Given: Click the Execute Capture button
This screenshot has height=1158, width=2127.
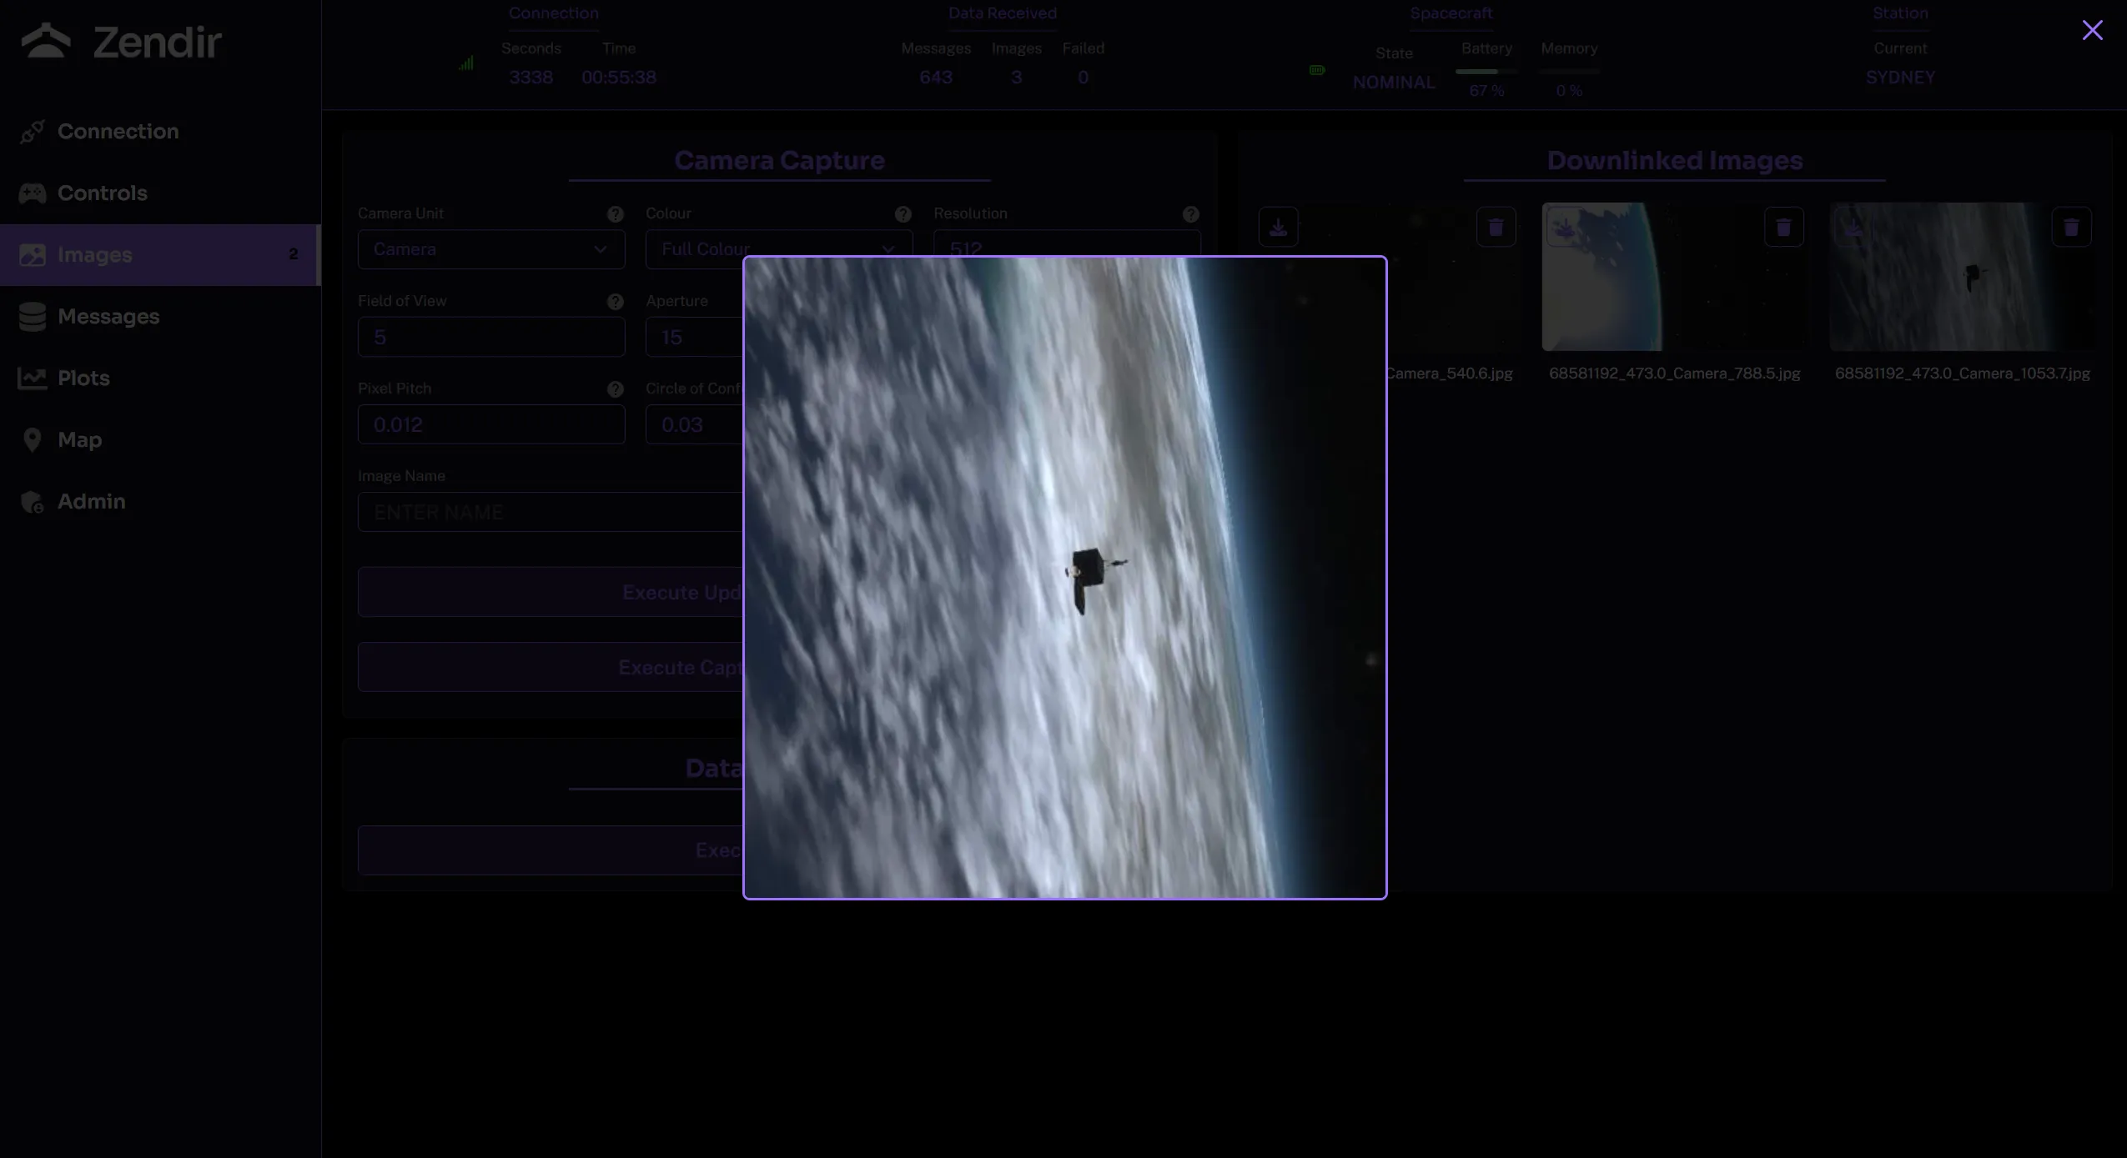Looking at the screenshot, I should [x=551, y=668].
